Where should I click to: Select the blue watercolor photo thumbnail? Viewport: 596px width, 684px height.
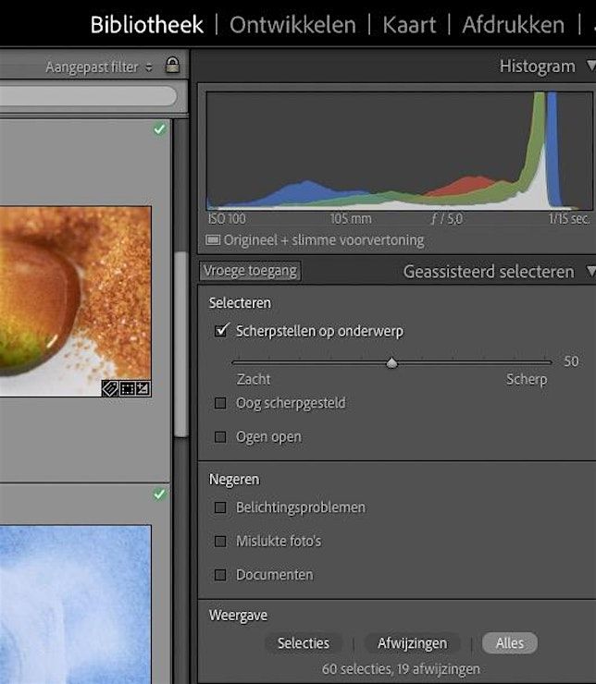76,605
